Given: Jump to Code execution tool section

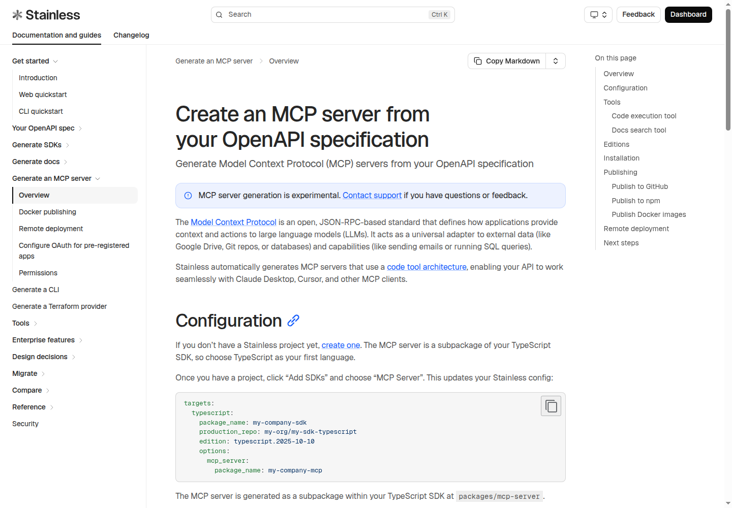Looking at the screenshot, I should coord(644,116).
